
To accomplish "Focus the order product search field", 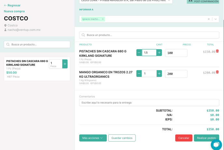I will [x=149, y=35].
